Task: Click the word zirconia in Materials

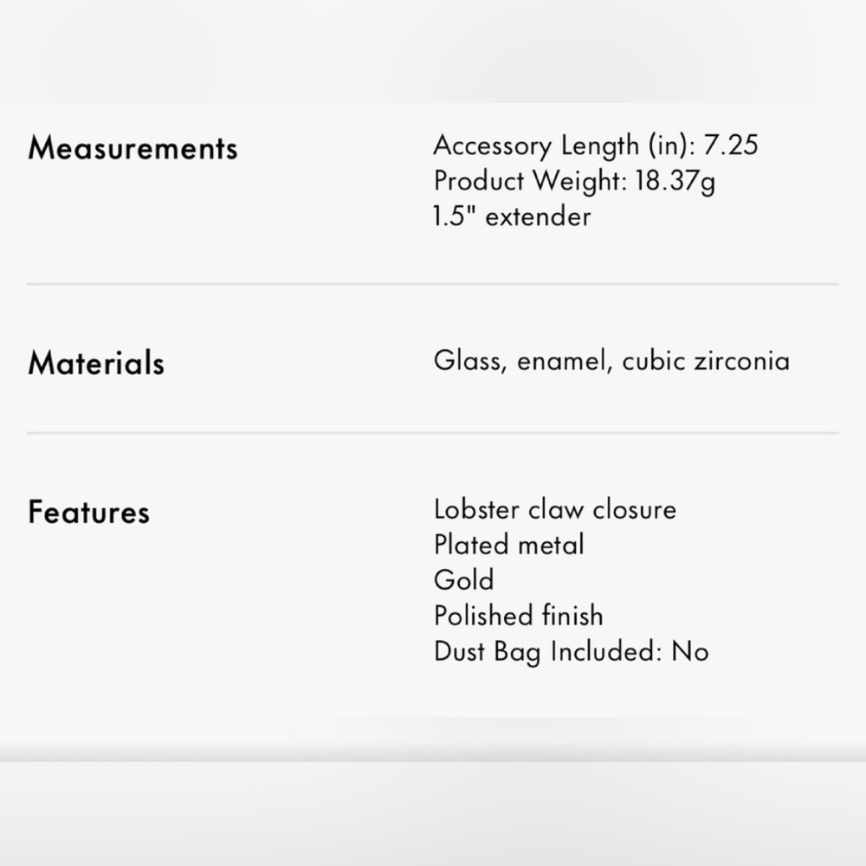Action: click(742, 361)
